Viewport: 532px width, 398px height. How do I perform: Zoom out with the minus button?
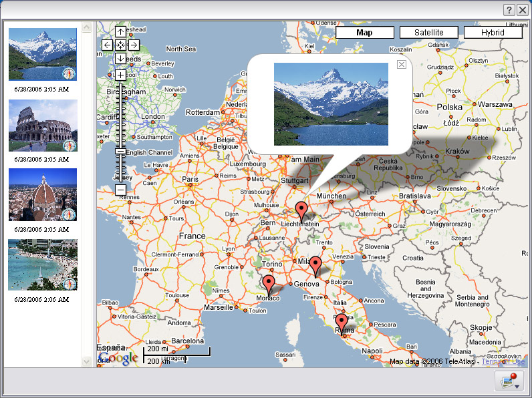pyautogui.click(x=120, y=190)
